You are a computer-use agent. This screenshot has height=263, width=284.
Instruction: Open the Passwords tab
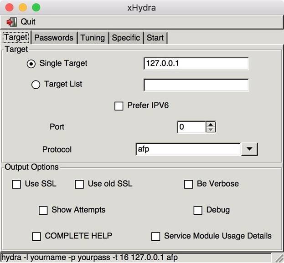click(54, 38)
